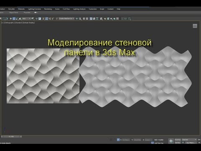
Task: Open the Rendering menu
Action: click(48, 9)
